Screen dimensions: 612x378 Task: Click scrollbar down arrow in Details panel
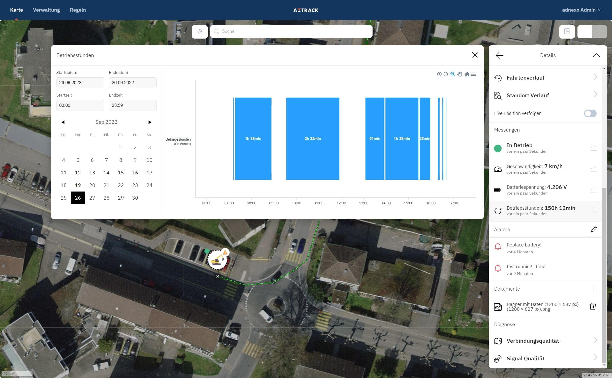click(604, 365)
